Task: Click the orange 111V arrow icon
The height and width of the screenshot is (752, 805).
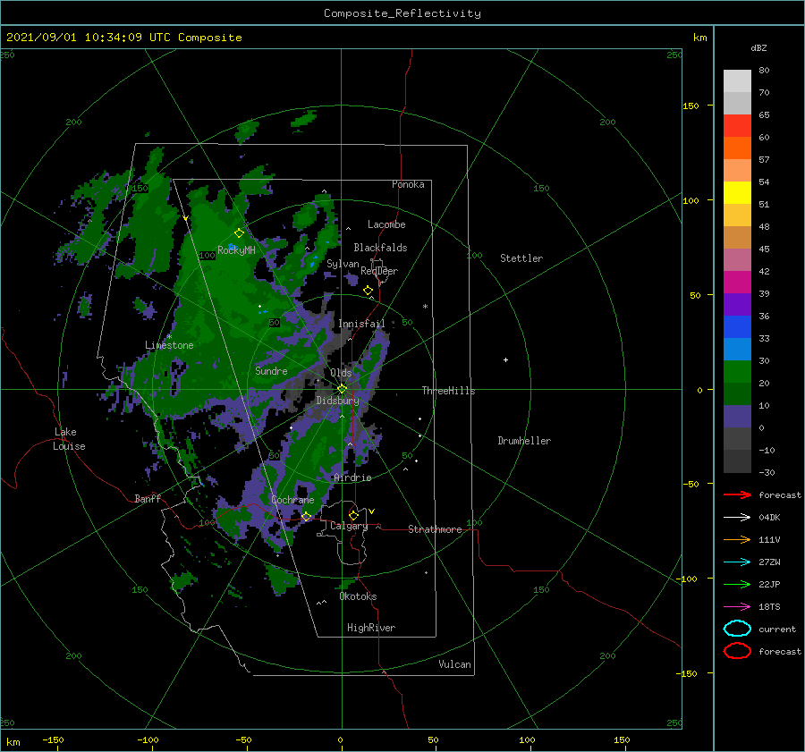Action: point(737,539)
